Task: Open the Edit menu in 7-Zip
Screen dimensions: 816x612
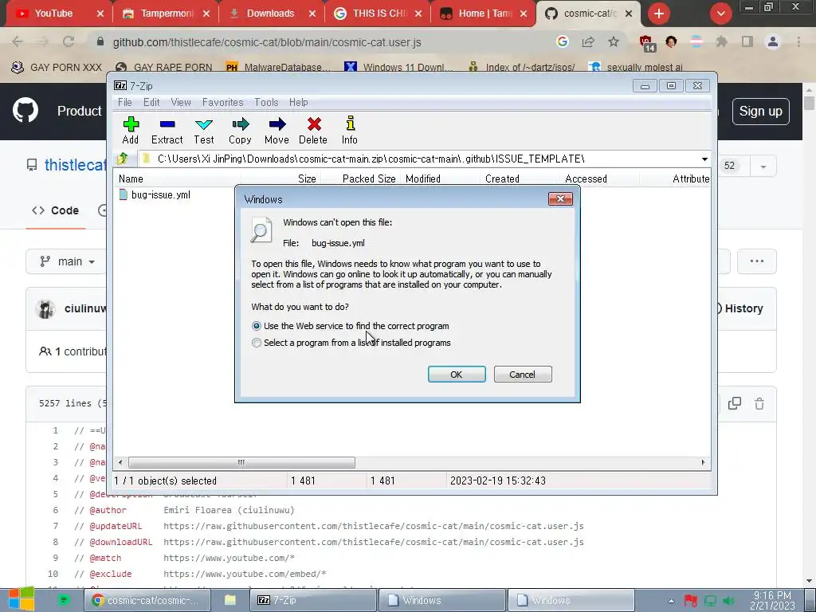Action: pyautogui.click(x=151, y=102)
